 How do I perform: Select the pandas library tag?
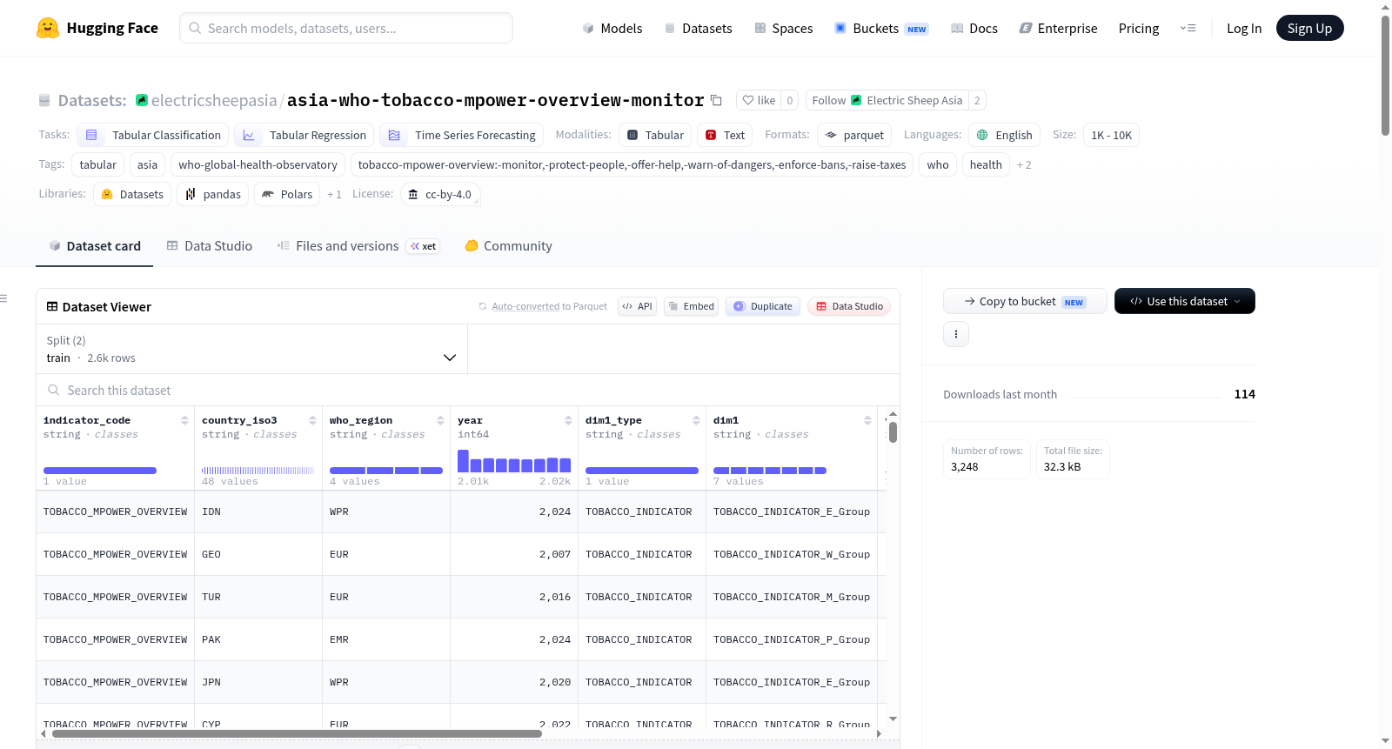point(213,194)
